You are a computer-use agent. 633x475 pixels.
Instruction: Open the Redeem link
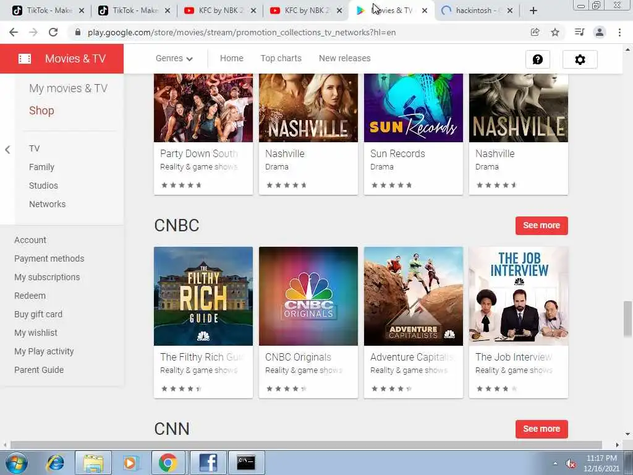click(30, 296)
